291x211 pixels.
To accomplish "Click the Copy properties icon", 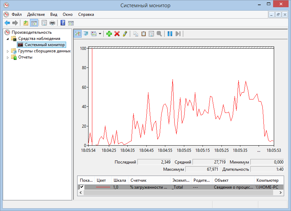I will (x=136, y=34).
